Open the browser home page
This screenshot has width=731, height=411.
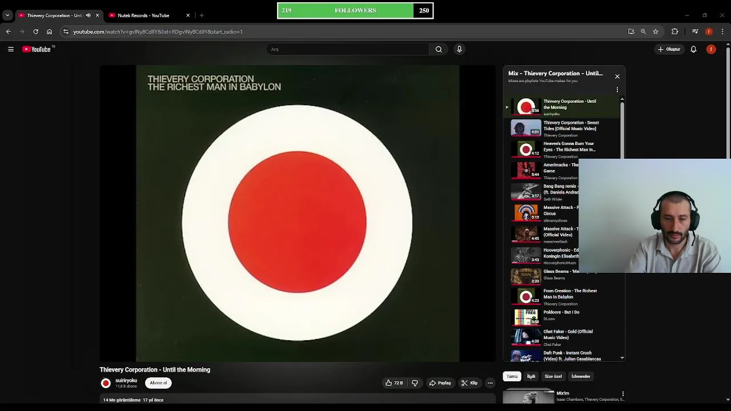pos(49,31)
